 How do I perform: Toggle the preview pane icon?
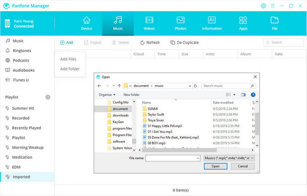243,95
